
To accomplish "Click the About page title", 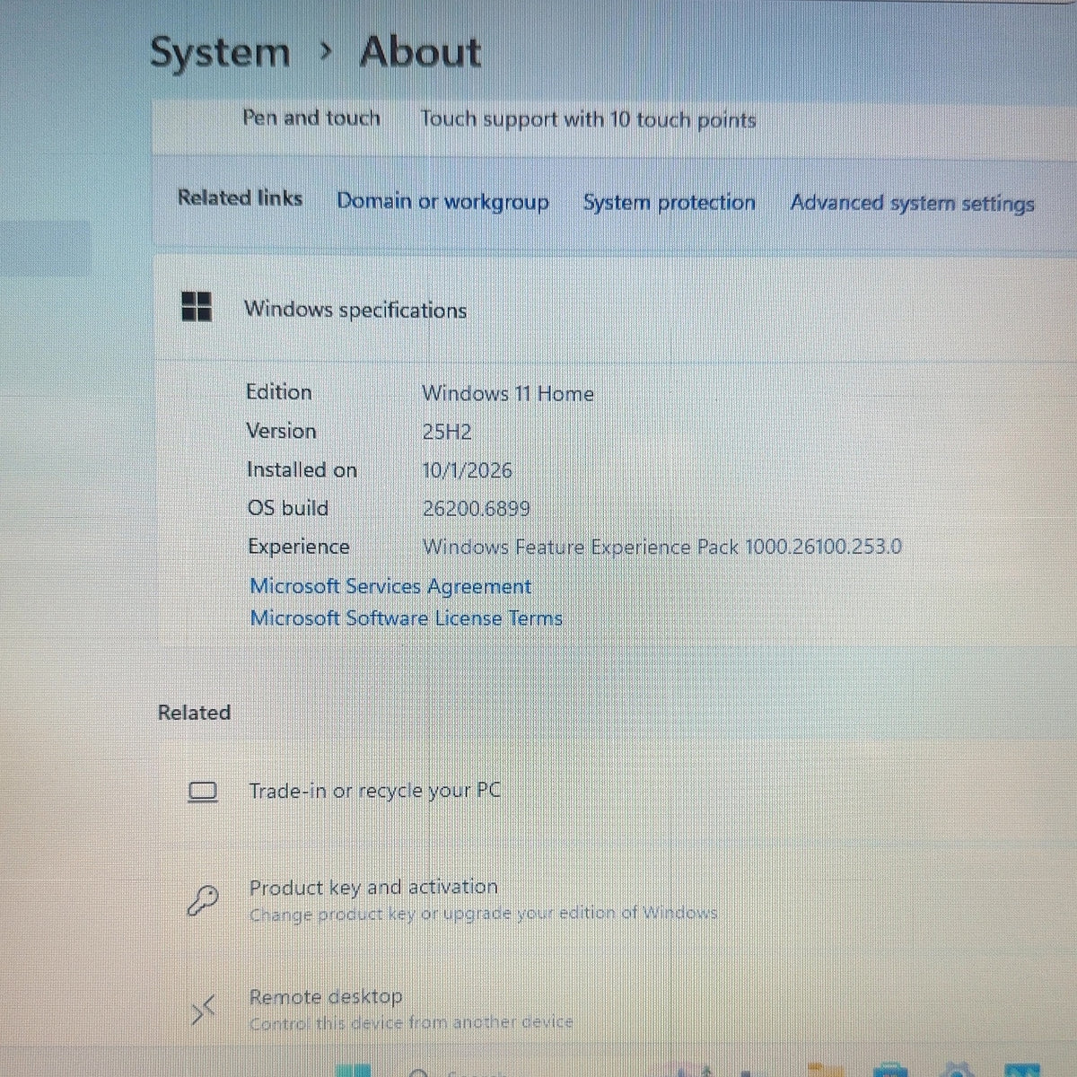I will pyautogui.click(x=420, y=52).
